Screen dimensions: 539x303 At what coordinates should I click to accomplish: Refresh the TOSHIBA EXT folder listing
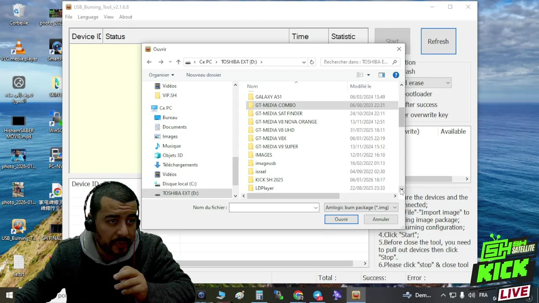click(312, 62)
